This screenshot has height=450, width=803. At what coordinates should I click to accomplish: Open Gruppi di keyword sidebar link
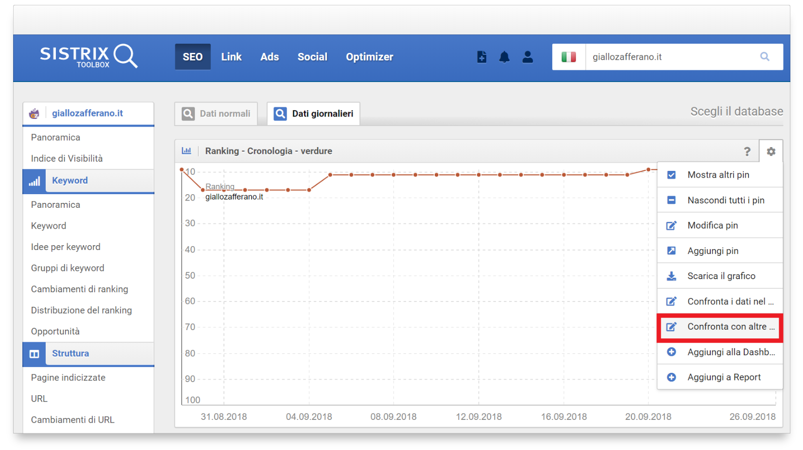pos(68,268)
